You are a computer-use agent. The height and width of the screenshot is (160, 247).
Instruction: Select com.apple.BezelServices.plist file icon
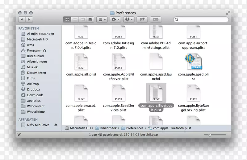119,93
